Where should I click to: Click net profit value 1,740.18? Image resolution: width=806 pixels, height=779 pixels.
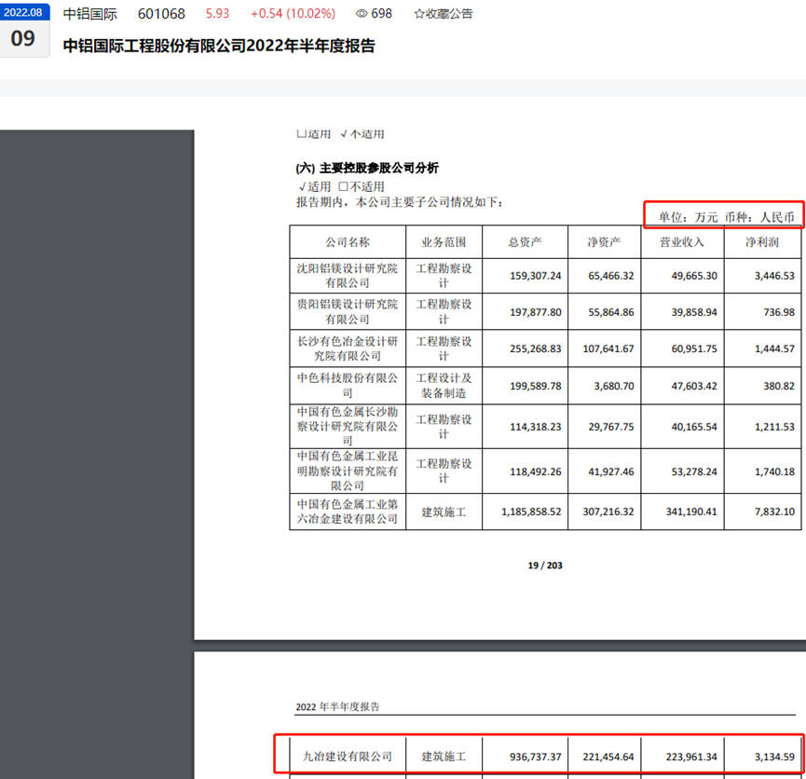[774, 471]
